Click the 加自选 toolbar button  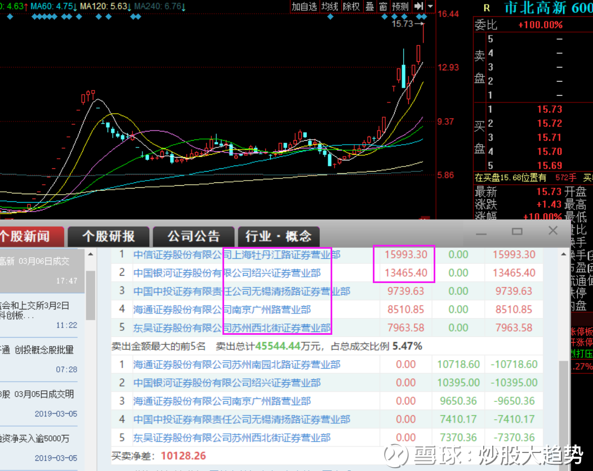coord(305,6)
